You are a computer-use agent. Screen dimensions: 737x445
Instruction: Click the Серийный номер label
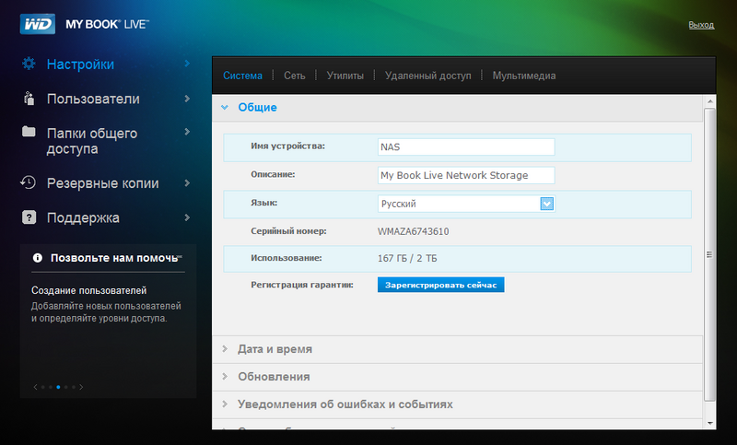288,231
